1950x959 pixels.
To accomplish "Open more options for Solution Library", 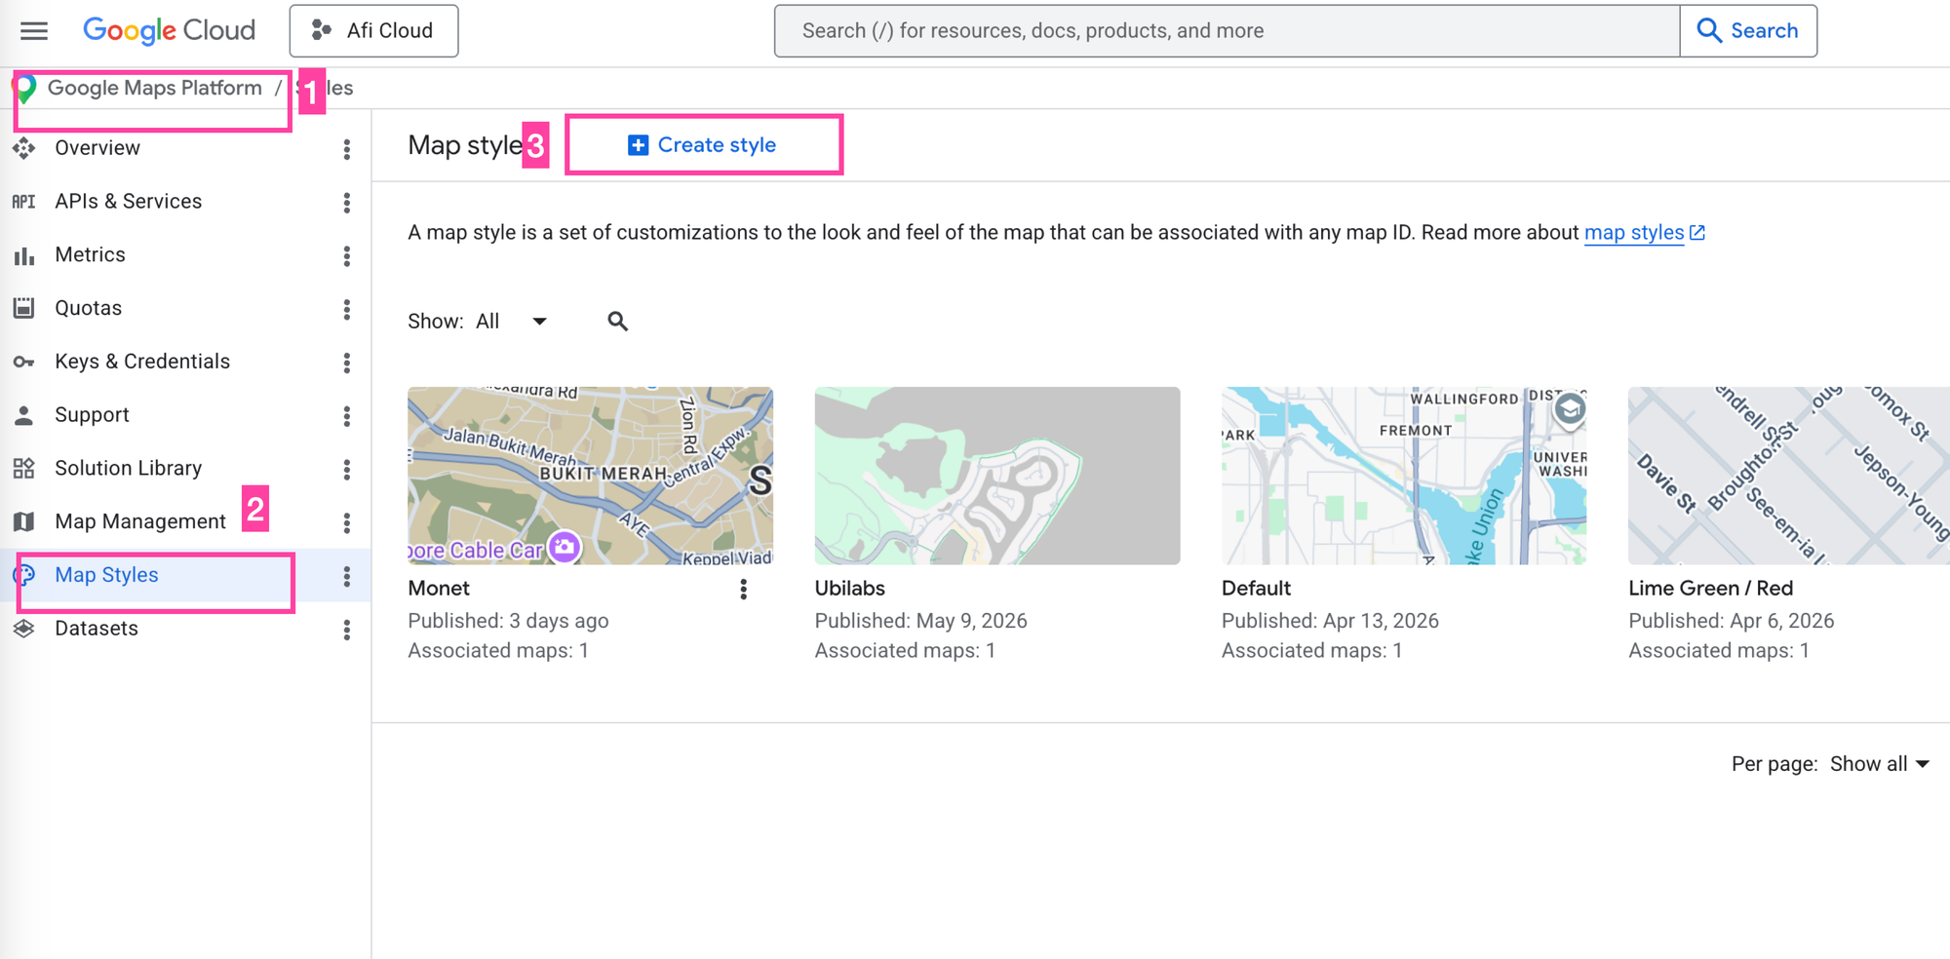I will click(x=346, y=470).
